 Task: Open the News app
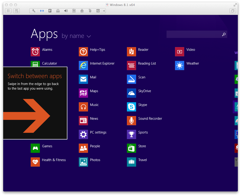click(83, 121)
